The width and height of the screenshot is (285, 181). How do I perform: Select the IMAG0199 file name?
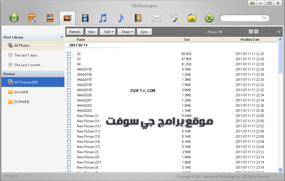pyautogui.click(x=84, y=90)
